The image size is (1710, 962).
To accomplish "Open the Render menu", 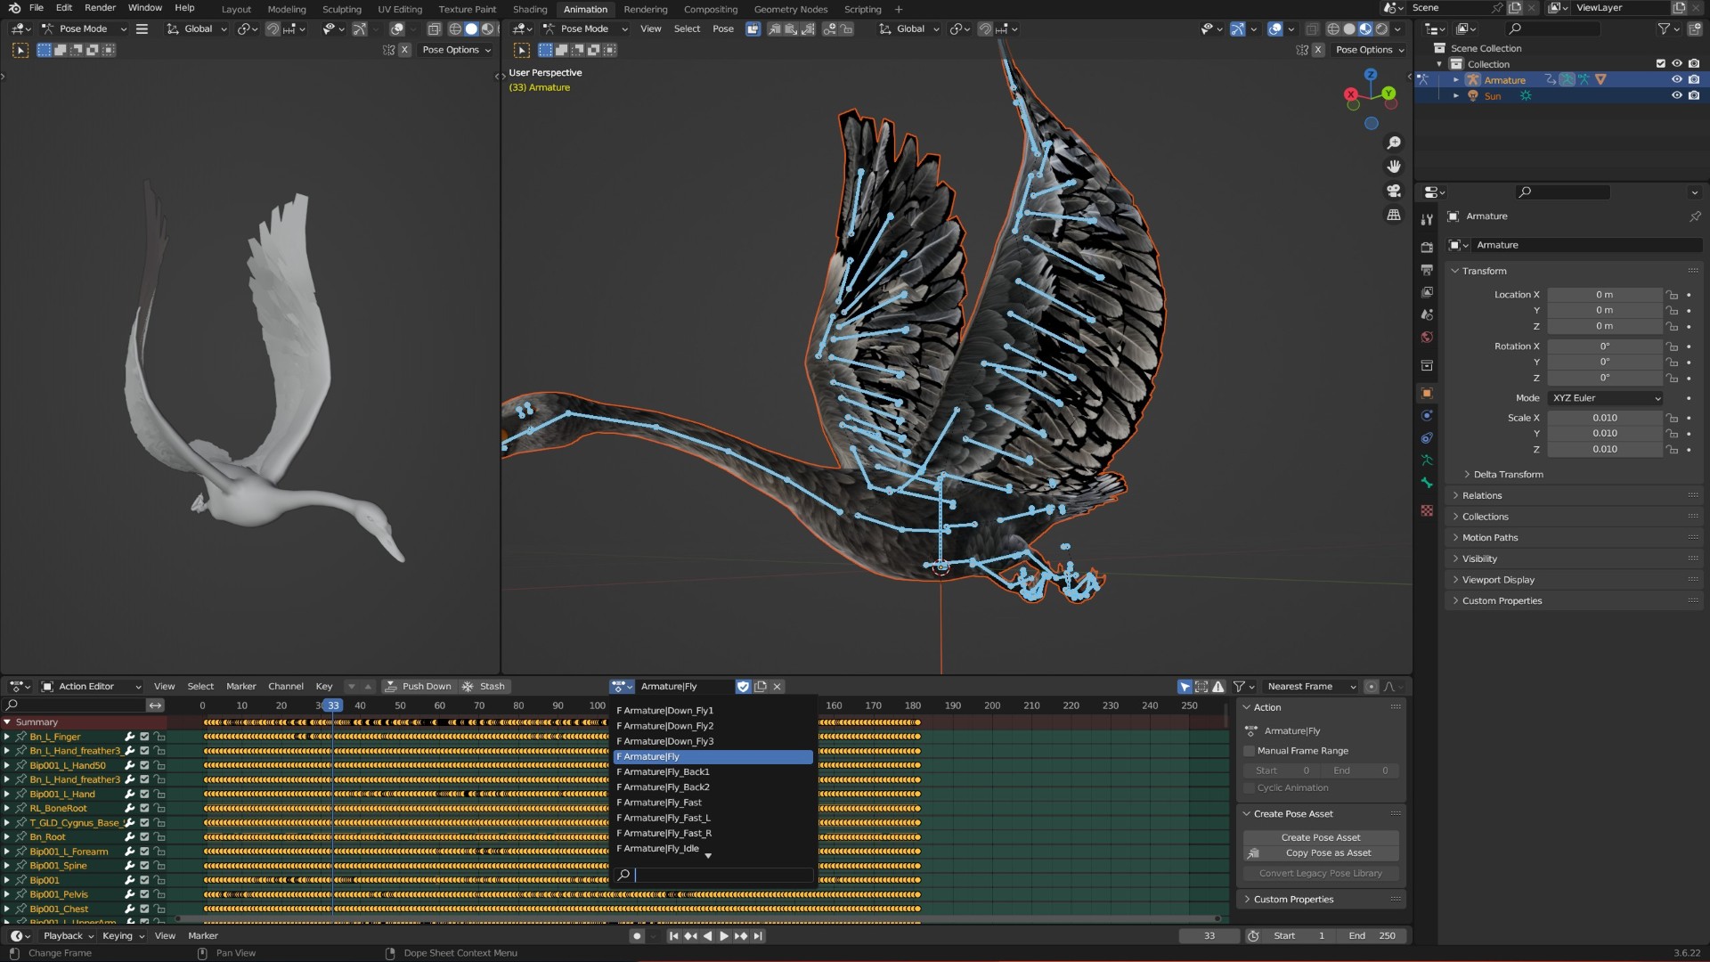I will click(100, 8).
